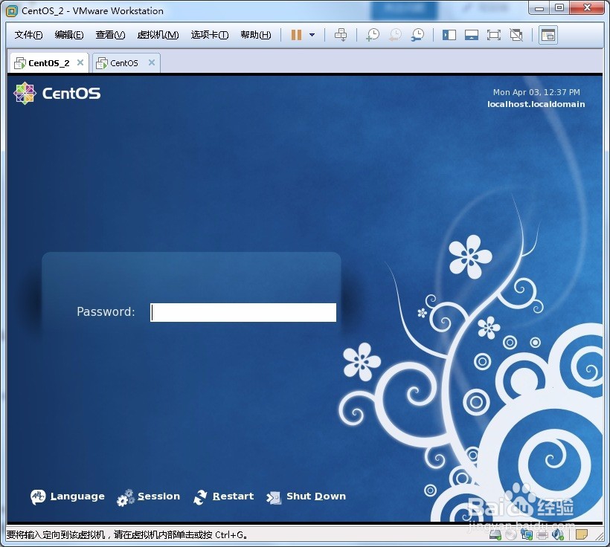Focus the Password input field
This screenshot has width=610, height=547.
pos(243,312)
